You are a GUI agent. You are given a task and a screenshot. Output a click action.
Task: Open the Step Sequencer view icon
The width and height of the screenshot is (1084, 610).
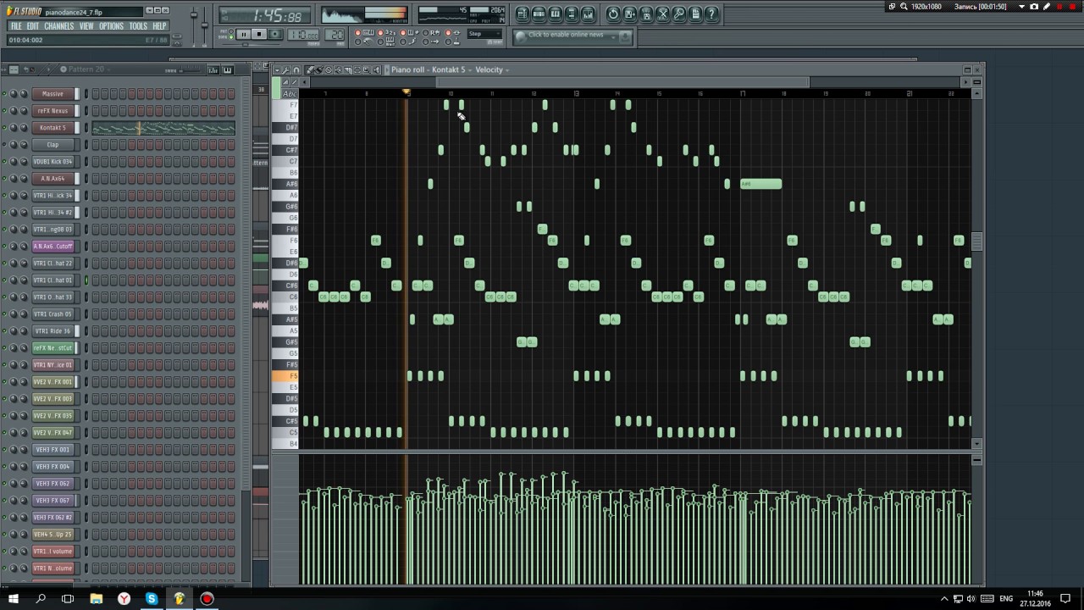point(539,14)
